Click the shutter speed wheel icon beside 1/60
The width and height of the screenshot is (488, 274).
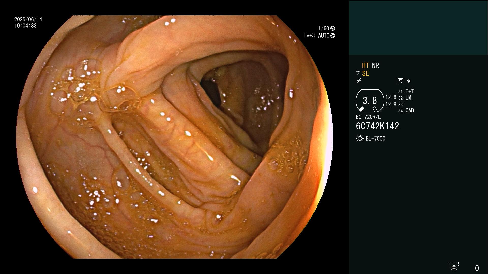click(x=333, y=28)
